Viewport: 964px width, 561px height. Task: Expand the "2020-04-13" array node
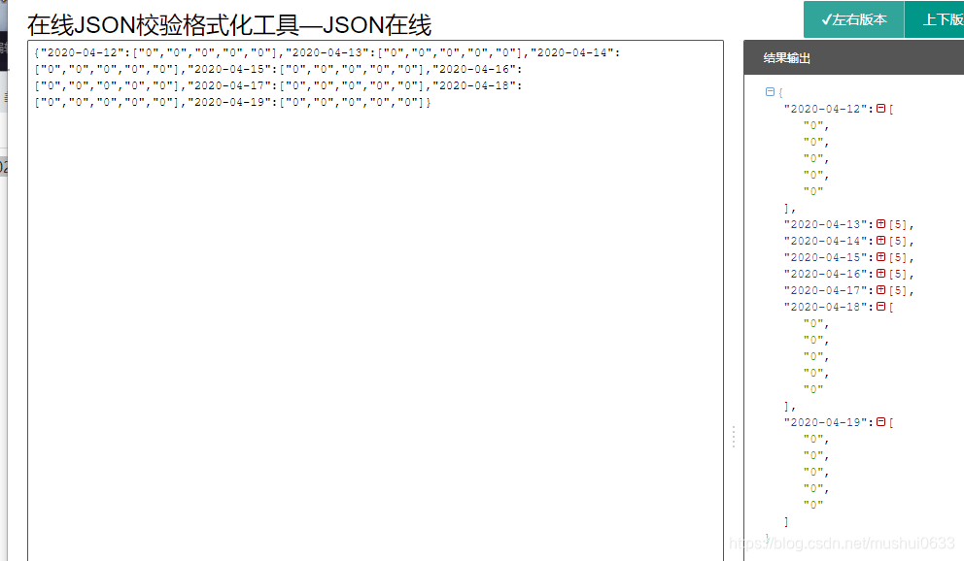[x=881, y=224]
